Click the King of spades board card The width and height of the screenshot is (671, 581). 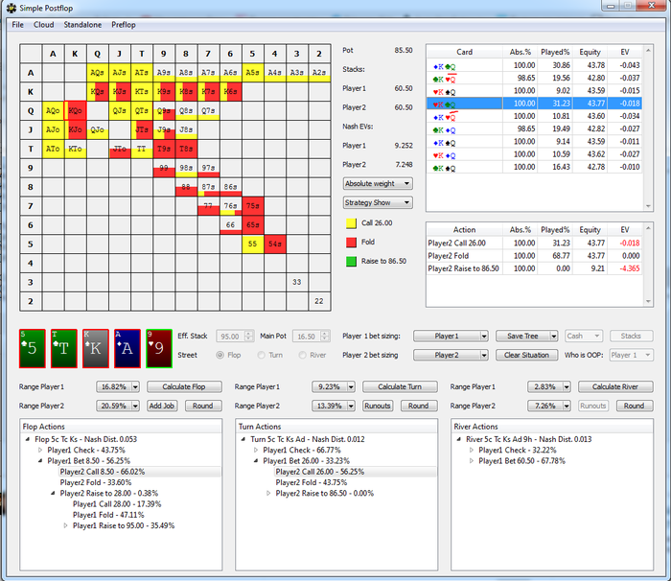click(96, 348)
